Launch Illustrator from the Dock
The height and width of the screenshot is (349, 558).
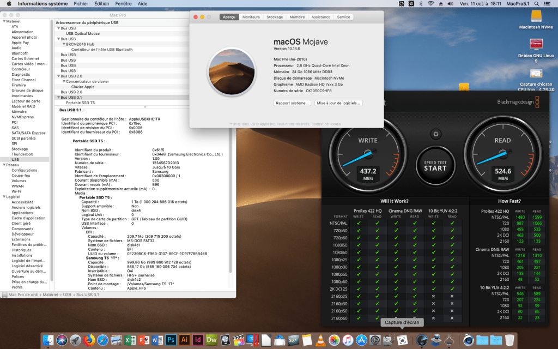point(184,340)
